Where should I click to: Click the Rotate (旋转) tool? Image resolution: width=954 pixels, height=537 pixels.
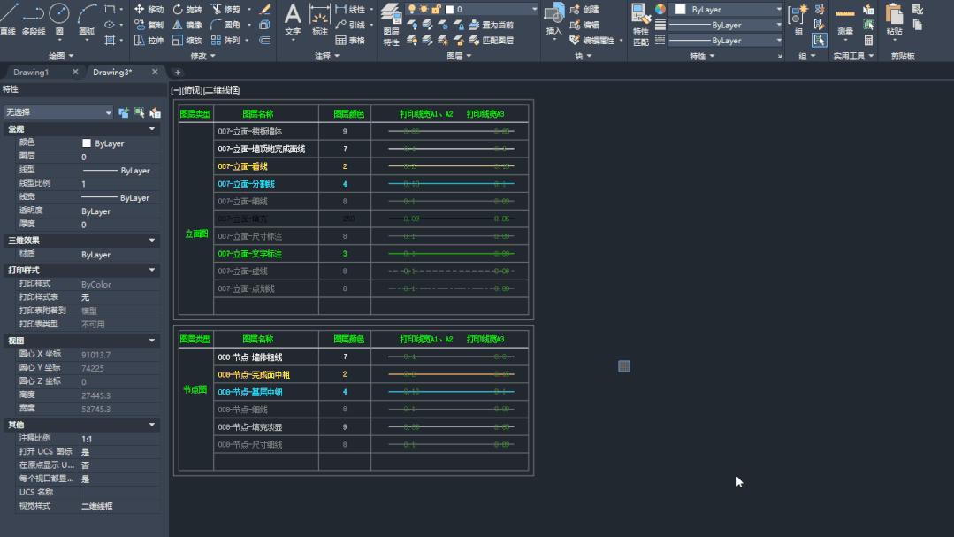[187, 9]
